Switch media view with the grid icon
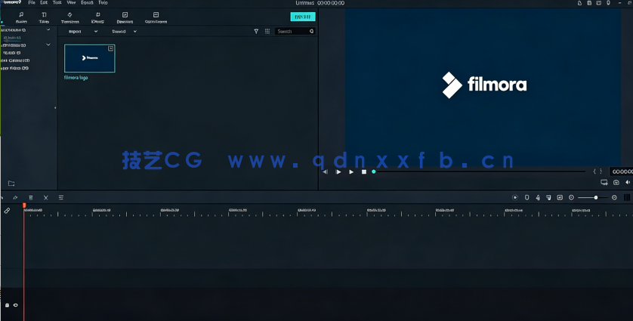Screen dimensions: 633x321 [x=267, y=32]
